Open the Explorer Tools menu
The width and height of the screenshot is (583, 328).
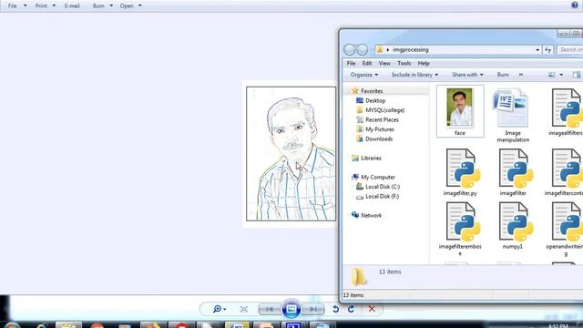[404, 63]
